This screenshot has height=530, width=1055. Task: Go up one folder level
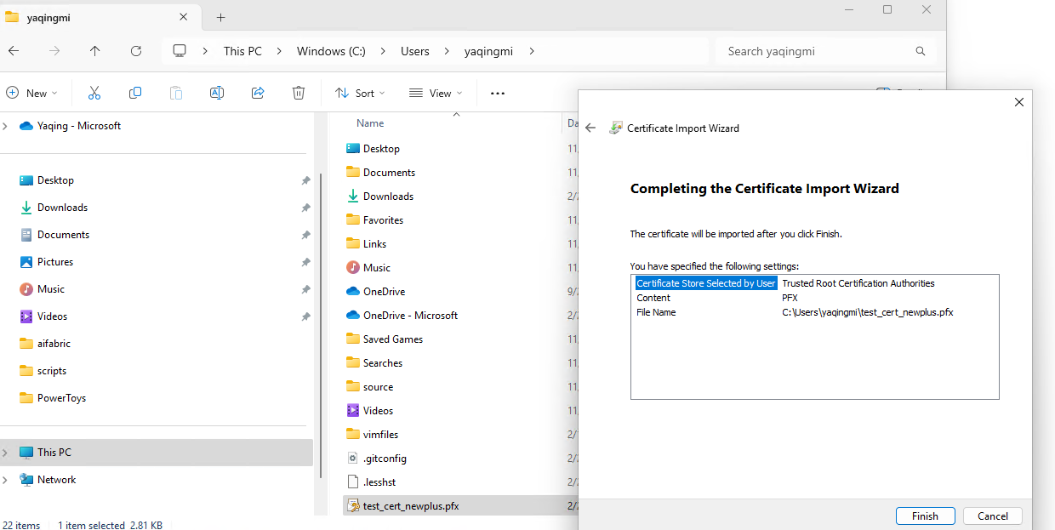95,51
